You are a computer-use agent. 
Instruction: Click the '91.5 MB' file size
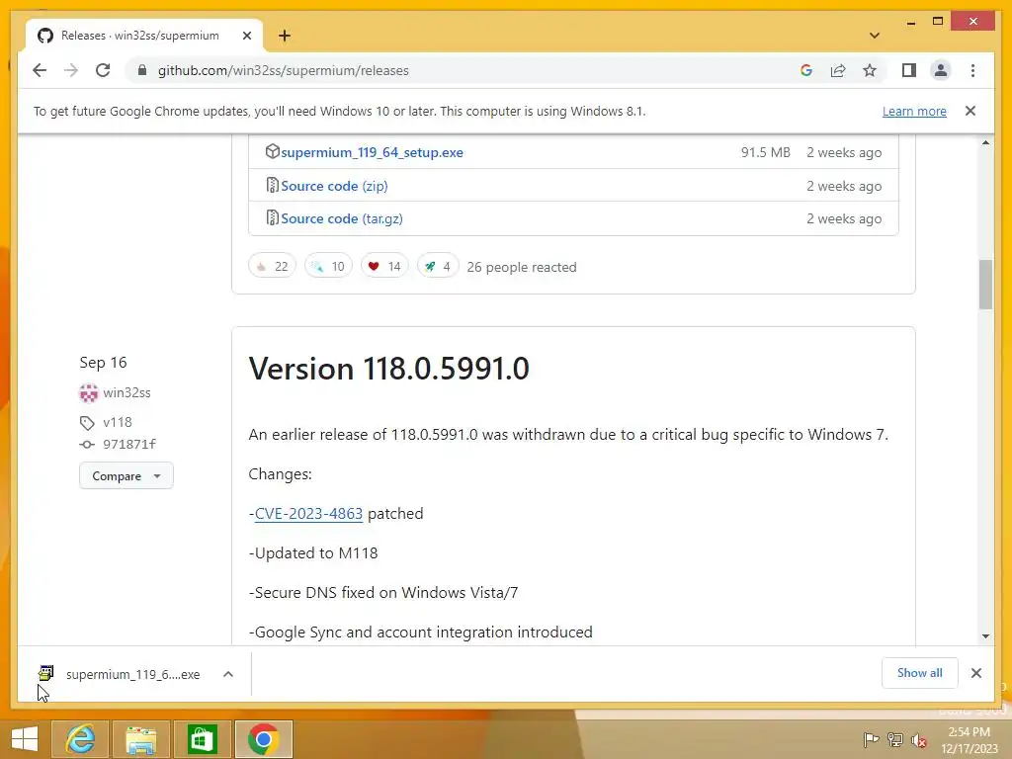[x=766, y=152]
